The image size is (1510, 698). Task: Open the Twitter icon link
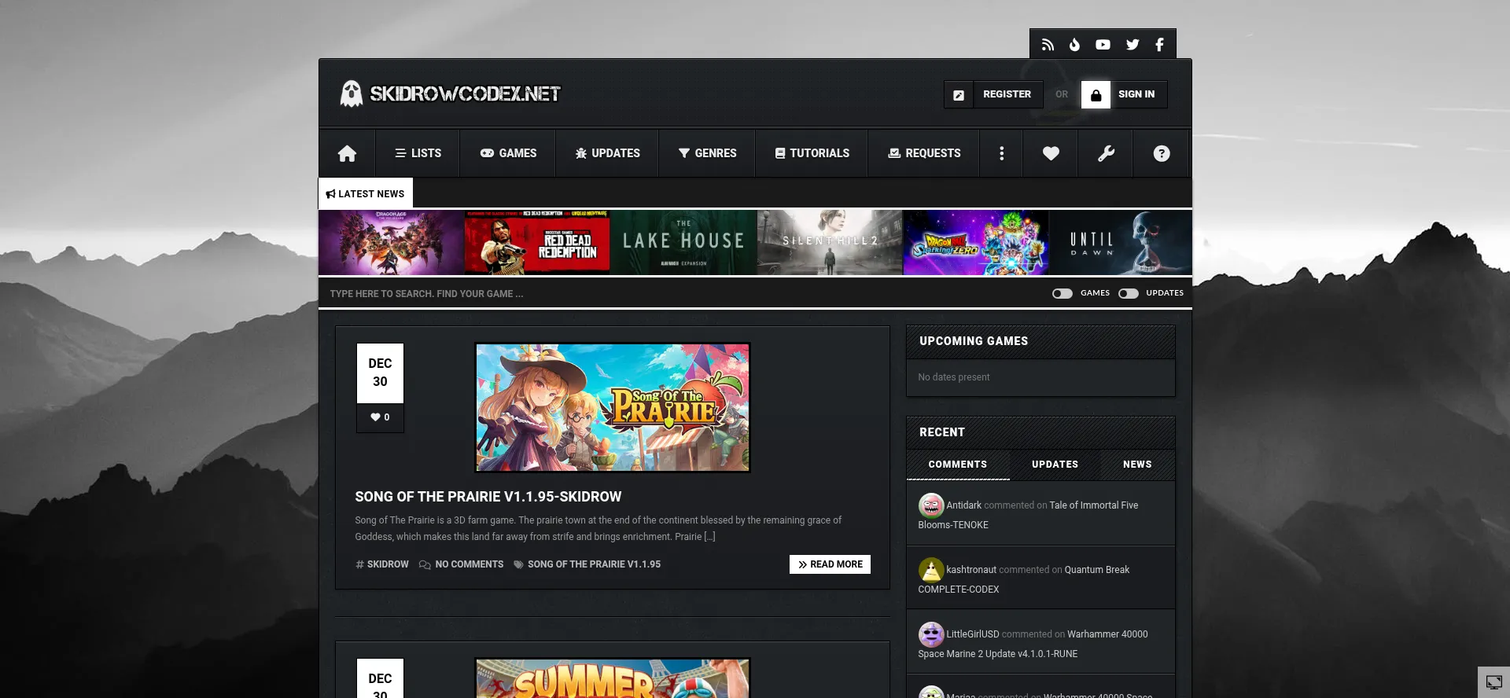click(x=1132, y=45)
